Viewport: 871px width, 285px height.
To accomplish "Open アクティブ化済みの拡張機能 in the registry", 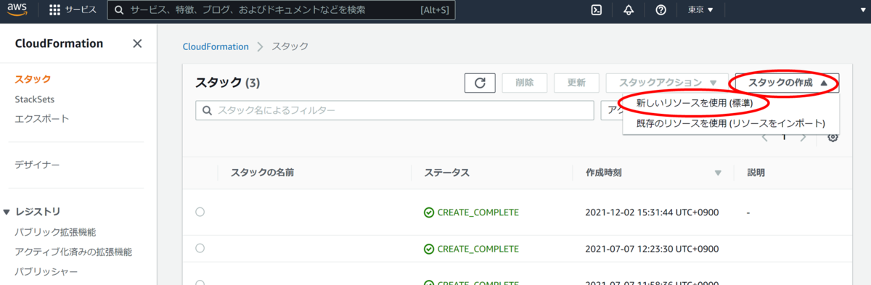I will [73, 252].
